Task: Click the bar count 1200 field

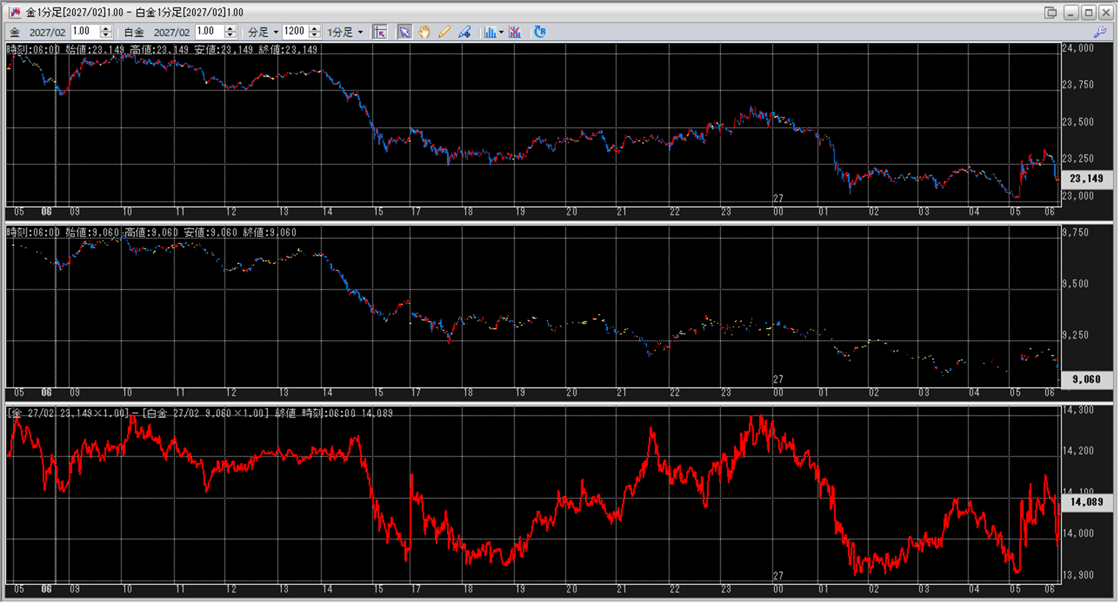Action: [294, 31]
